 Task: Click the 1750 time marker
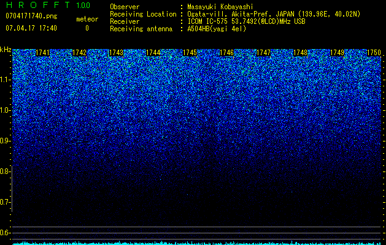point(374,53)
